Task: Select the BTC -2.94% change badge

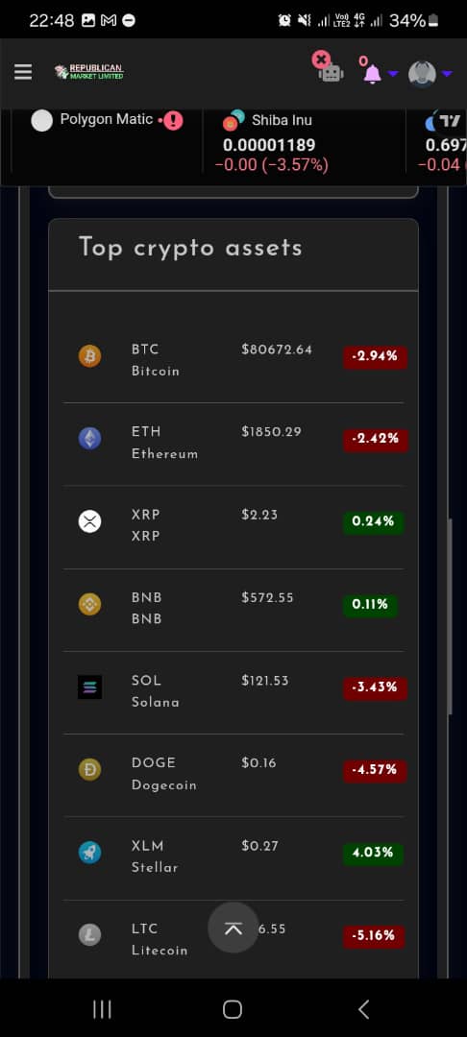Action: pyautogui.click(x=375, y=357)
